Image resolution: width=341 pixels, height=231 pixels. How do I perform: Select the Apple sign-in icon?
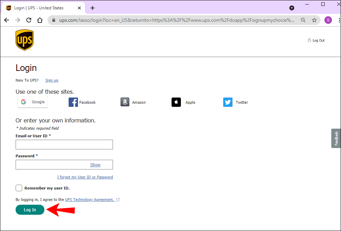tap(176, 102)
